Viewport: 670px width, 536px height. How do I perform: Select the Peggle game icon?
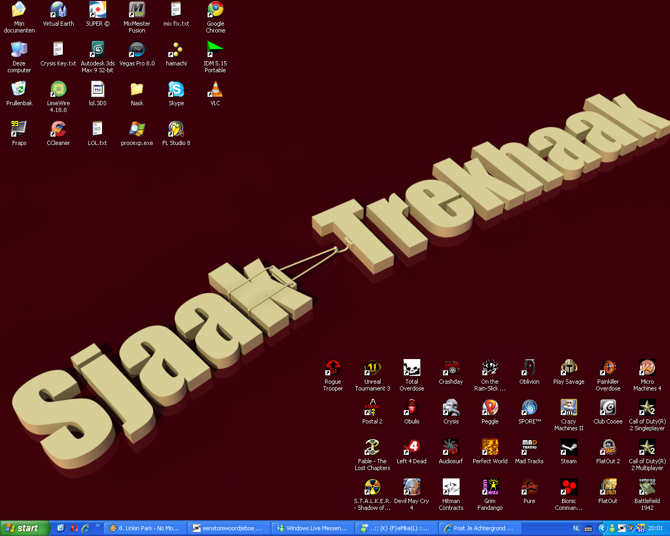[490, 407]
